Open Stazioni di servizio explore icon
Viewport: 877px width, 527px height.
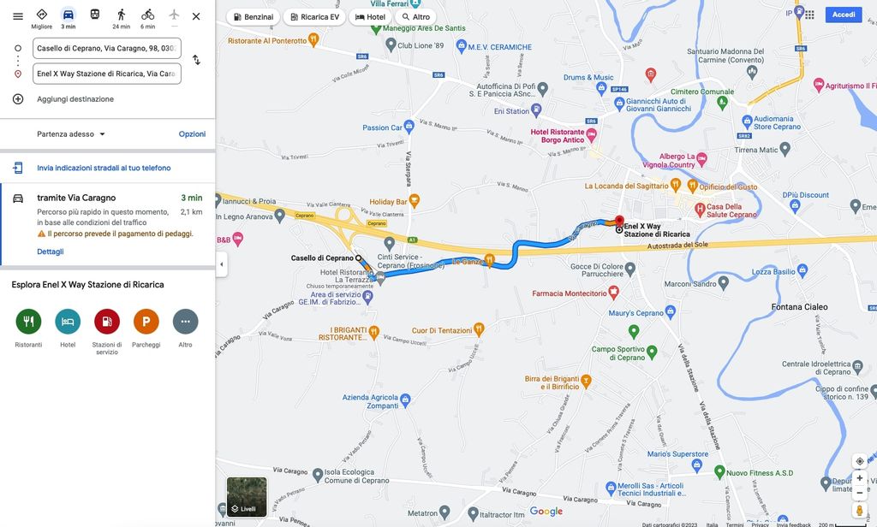point(107,322)
